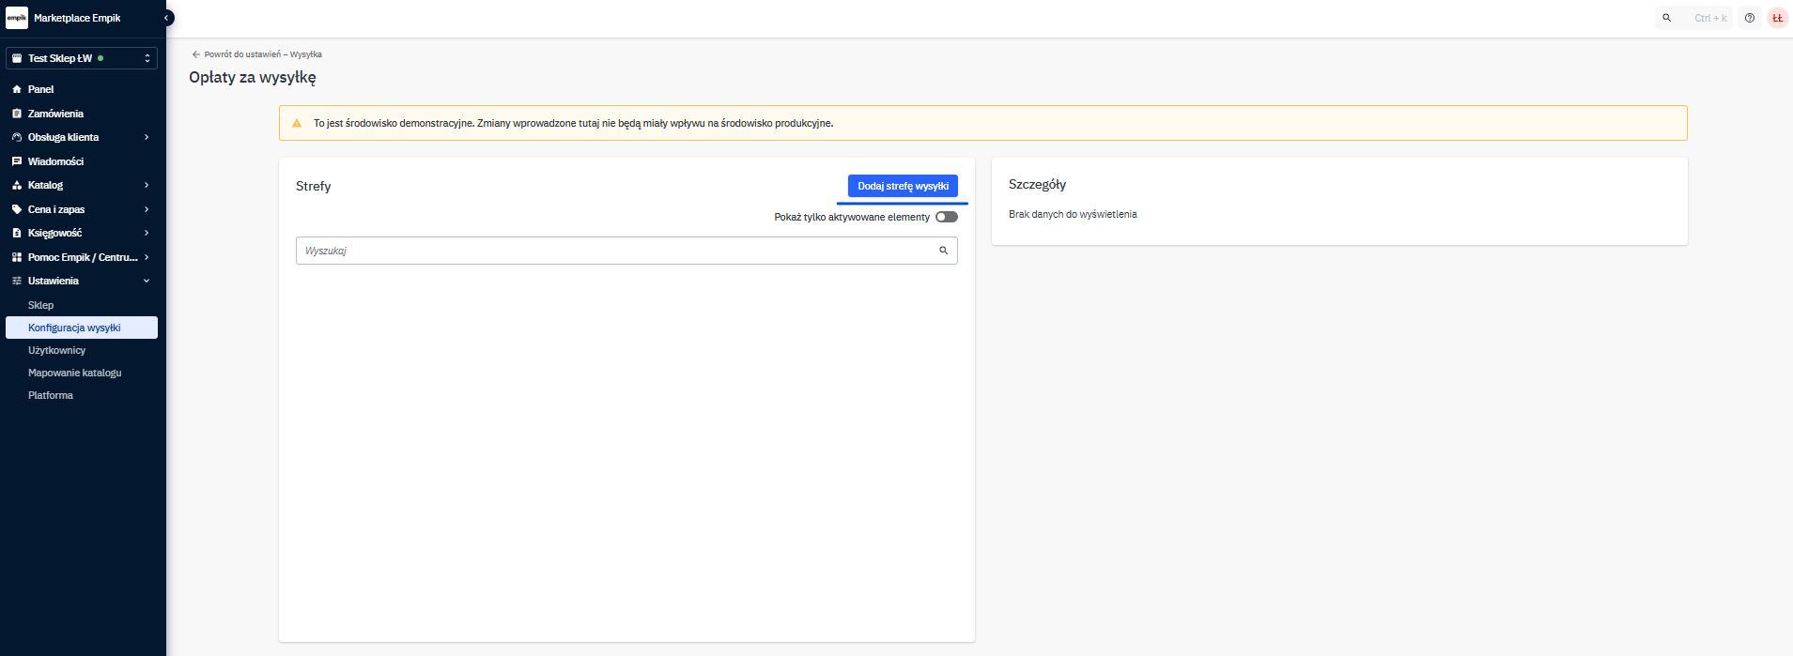Select Mapowanie katalogu in sidebar
The height and width of the screenshot is (656, 1793).
click(75, 373)
